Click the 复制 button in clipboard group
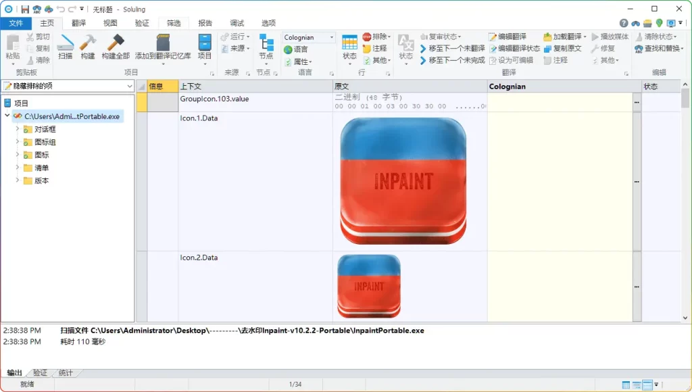Viewport: 692px width, 392px height. pyautogui.click(x=38, y=48)
